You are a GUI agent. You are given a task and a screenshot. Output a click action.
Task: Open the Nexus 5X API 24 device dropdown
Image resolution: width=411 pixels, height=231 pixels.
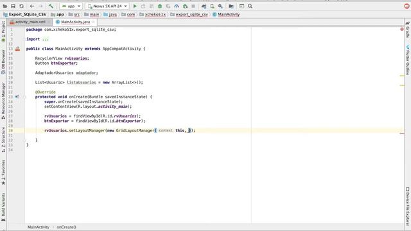(107, 6)
